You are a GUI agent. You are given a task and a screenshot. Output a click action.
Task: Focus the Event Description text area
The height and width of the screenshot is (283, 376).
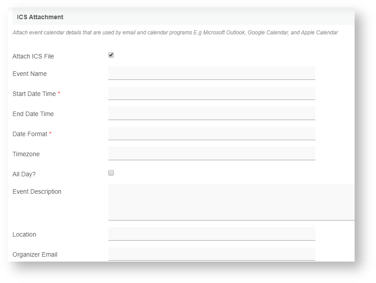pyautogui.click(x=231, y=202)
